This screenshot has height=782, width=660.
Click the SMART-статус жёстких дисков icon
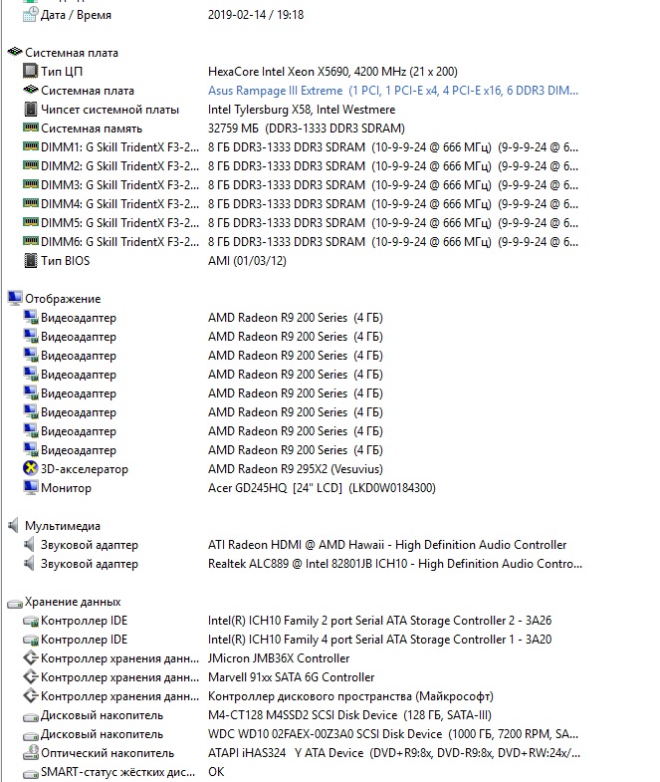coord(31,773)
